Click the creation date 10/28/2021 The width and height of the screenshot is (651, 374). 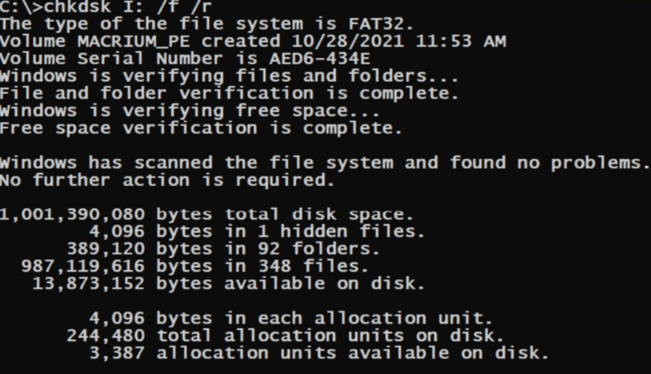click(348, 41)
